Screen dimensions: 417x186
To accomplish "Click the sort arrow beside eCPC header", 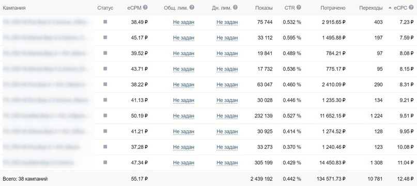I will [390, 8].
